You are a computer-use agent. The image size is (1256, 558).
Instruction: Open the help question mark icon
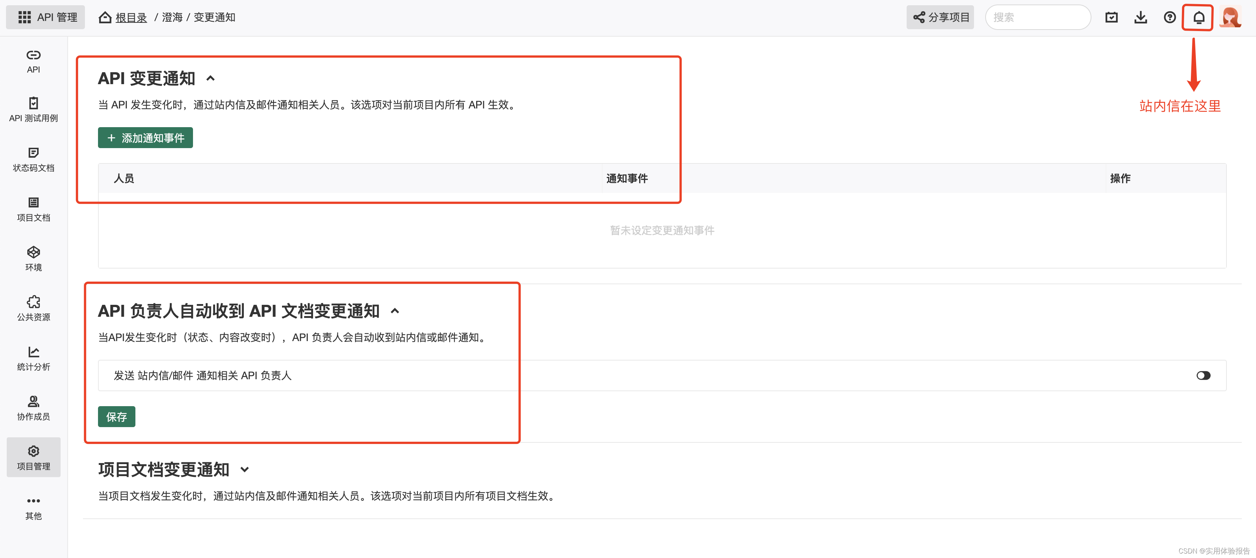click(x=1169, y=18)
